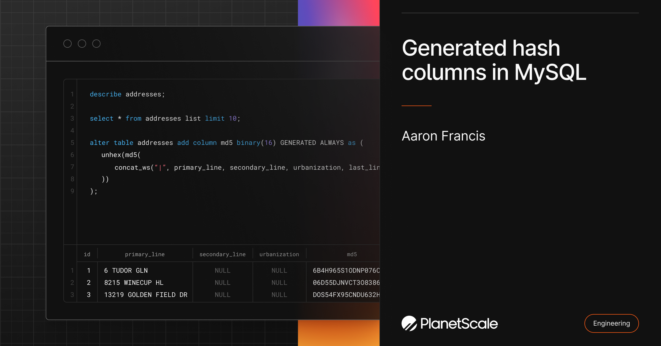Click the urbanization NULL in the WINECUP HL row
The height and width of the screenshot is (346, 661).
(279, 283)
